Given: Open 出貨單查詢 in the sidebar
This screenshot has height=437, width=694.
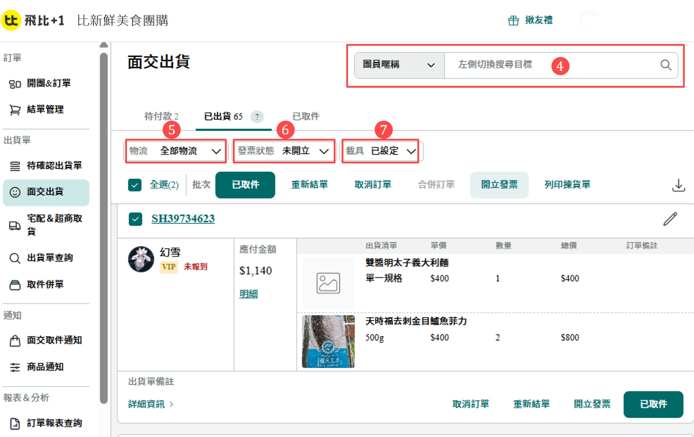Looking at the screenshot, I should coord(50,258).
